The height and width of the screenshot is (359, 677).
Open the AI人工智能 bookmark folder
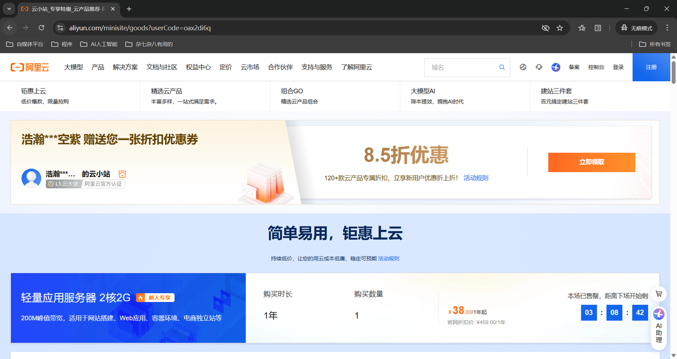point(99,44)
